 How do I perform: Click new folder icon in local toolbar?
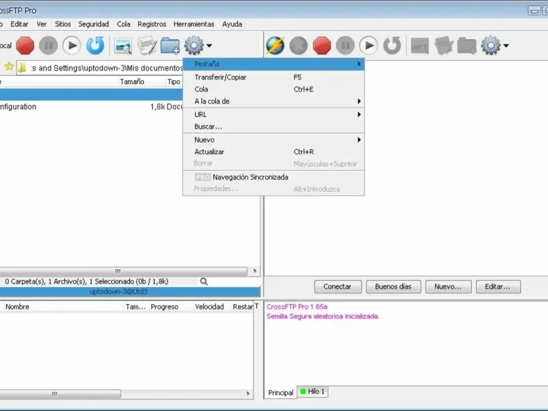170,46
